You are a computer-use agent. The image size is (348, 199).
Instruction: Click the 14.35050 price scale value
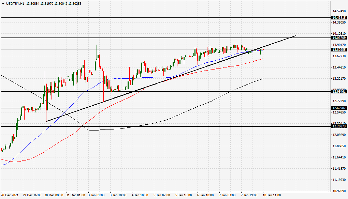click(339, 22)
